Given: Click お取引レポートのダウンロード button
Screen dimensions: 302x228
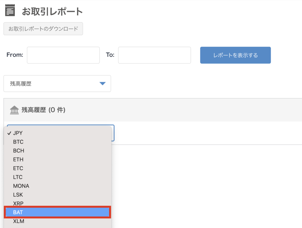Looking at the screenshot, I should 43,29.
